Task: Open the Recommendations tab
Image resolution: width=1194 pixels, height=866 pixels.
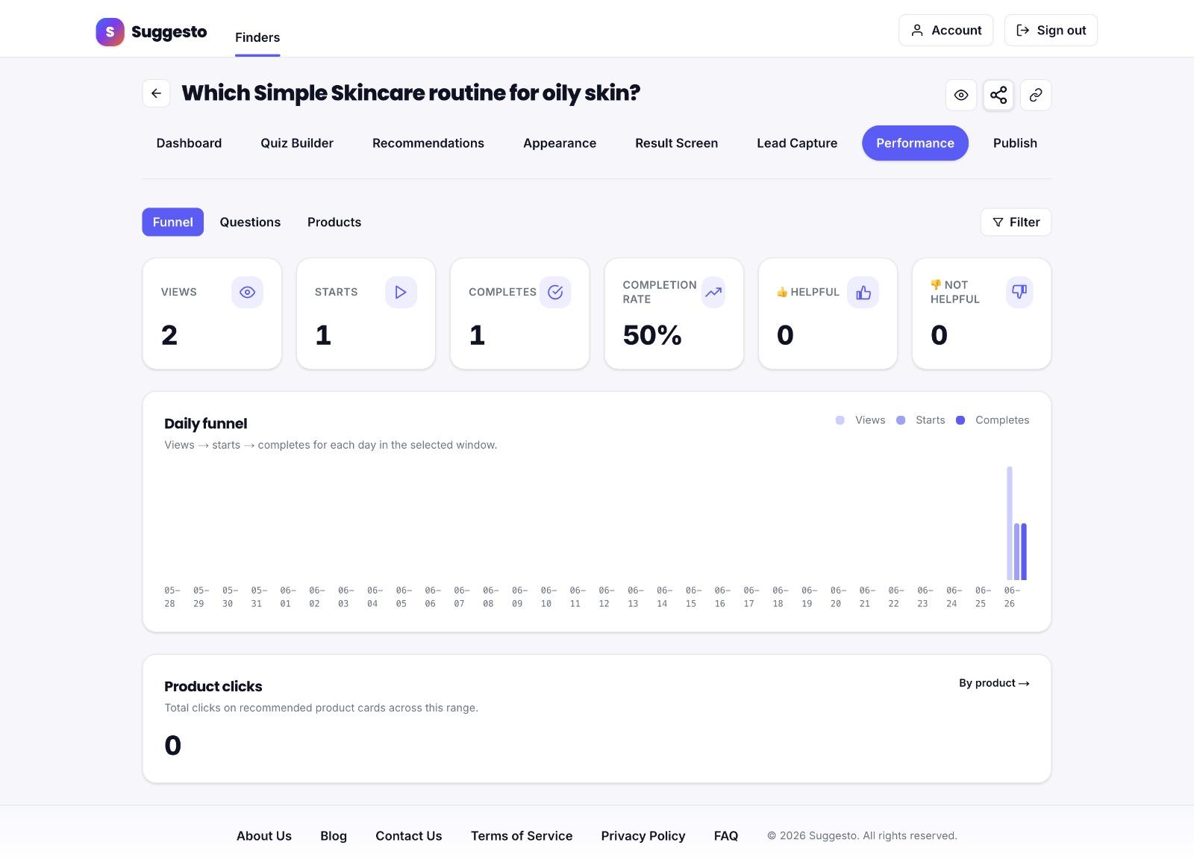Action: [x=428, y=143]
